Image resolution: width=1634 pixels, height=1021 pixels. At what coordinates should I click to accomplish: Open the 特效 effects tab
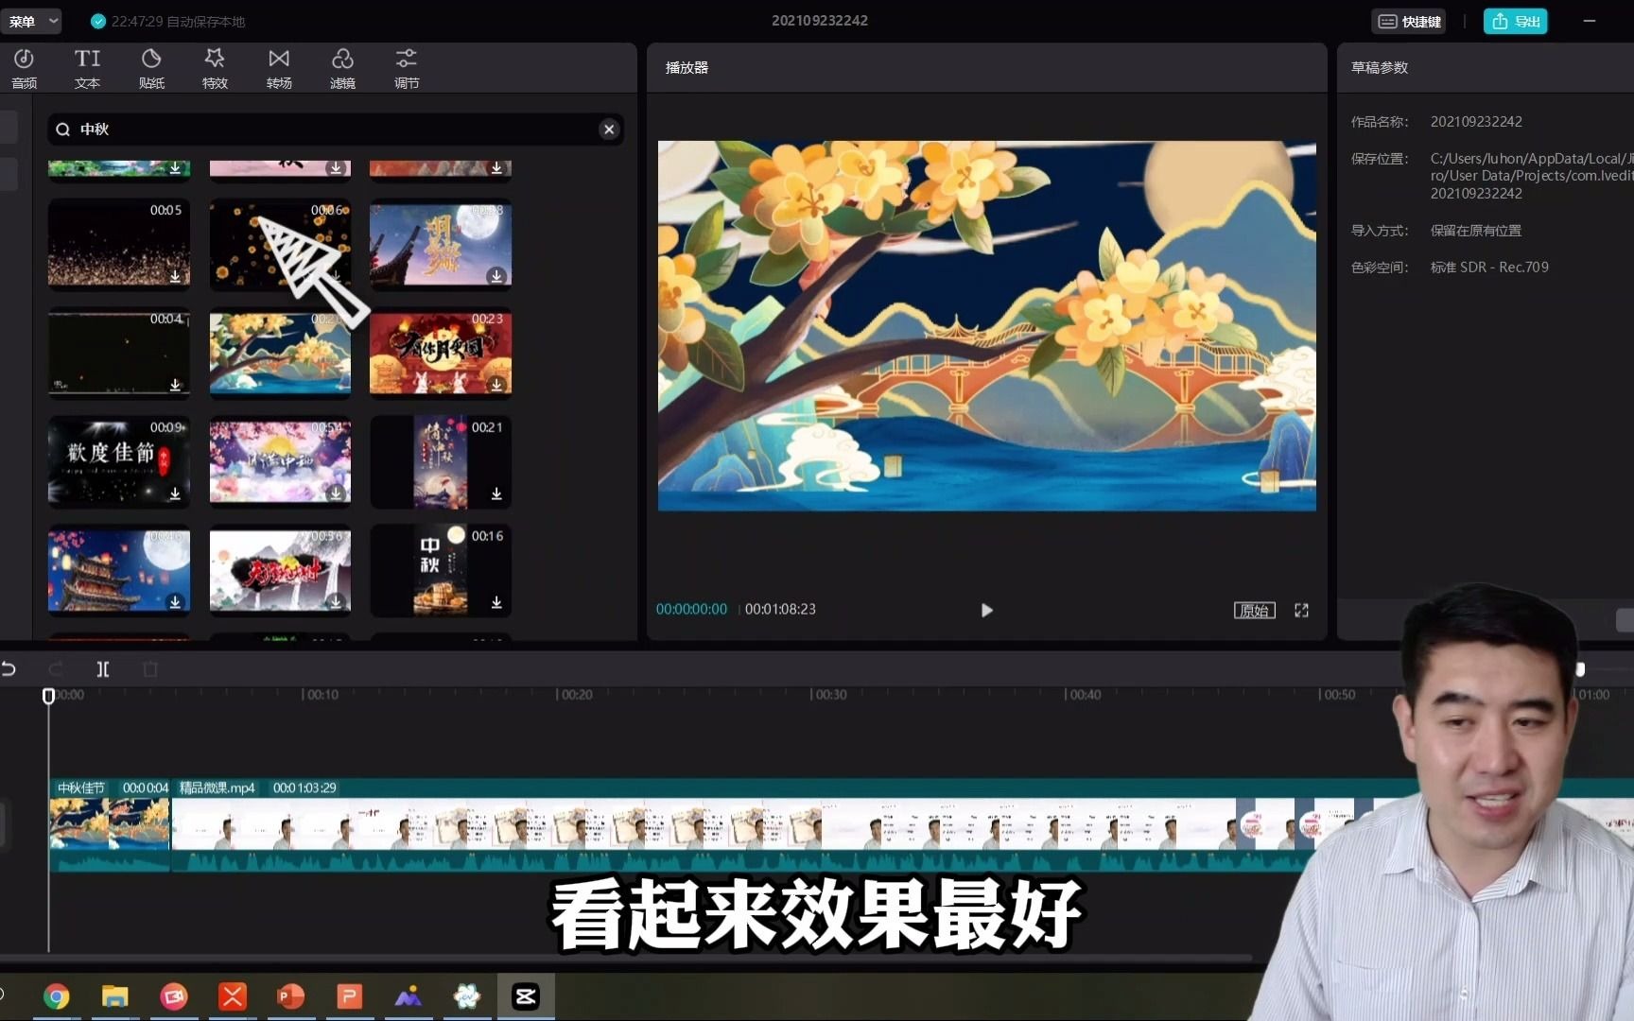tap(215, 68)
